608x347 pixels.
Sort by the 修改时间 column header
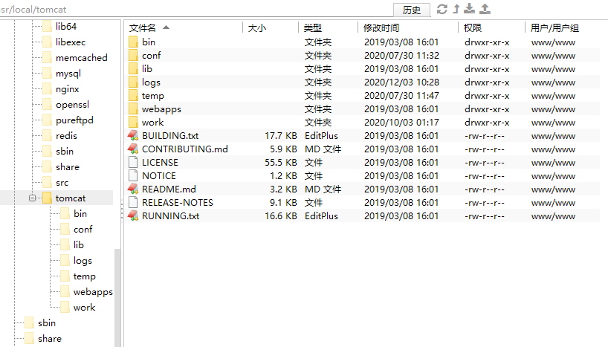click(381, 27)
